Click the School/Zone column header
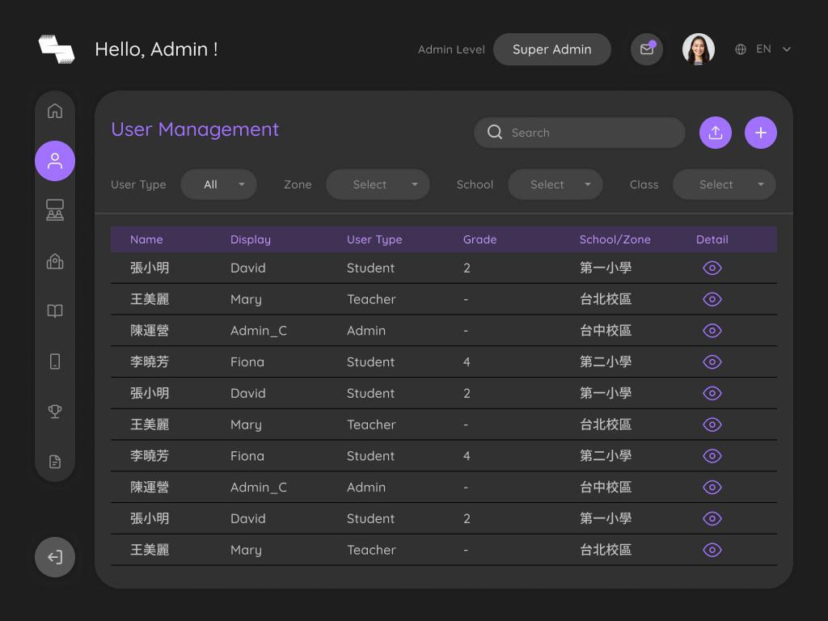Image resolution: width=828 pixels, height=621 pixels. 615,239
